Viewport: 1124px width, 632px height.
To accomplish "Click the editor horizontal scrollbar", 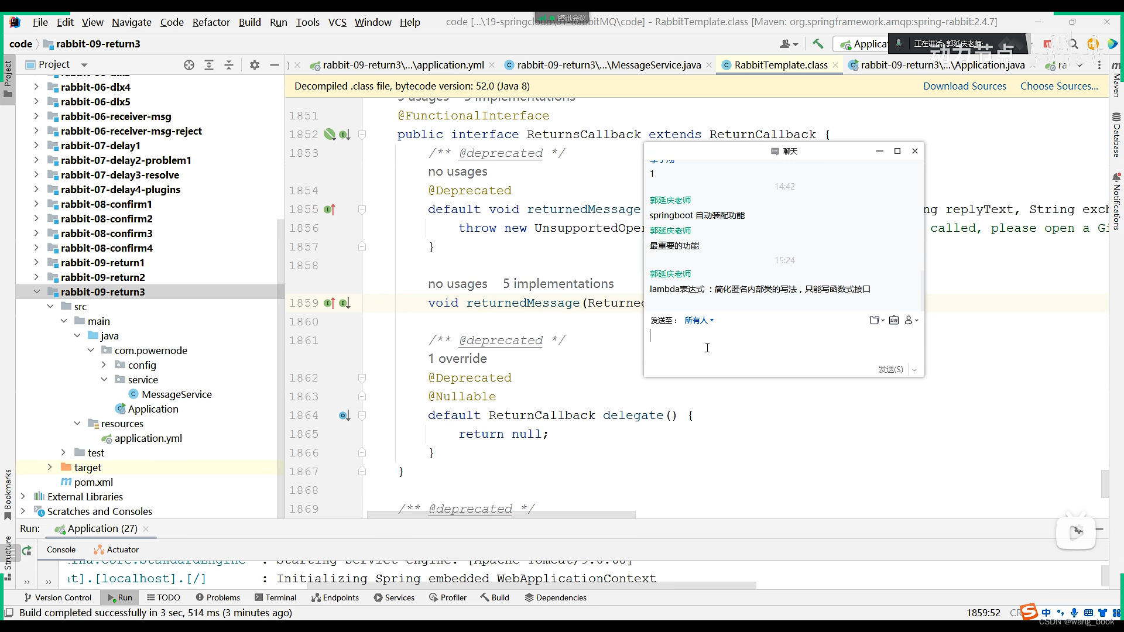I will (501, 515).
